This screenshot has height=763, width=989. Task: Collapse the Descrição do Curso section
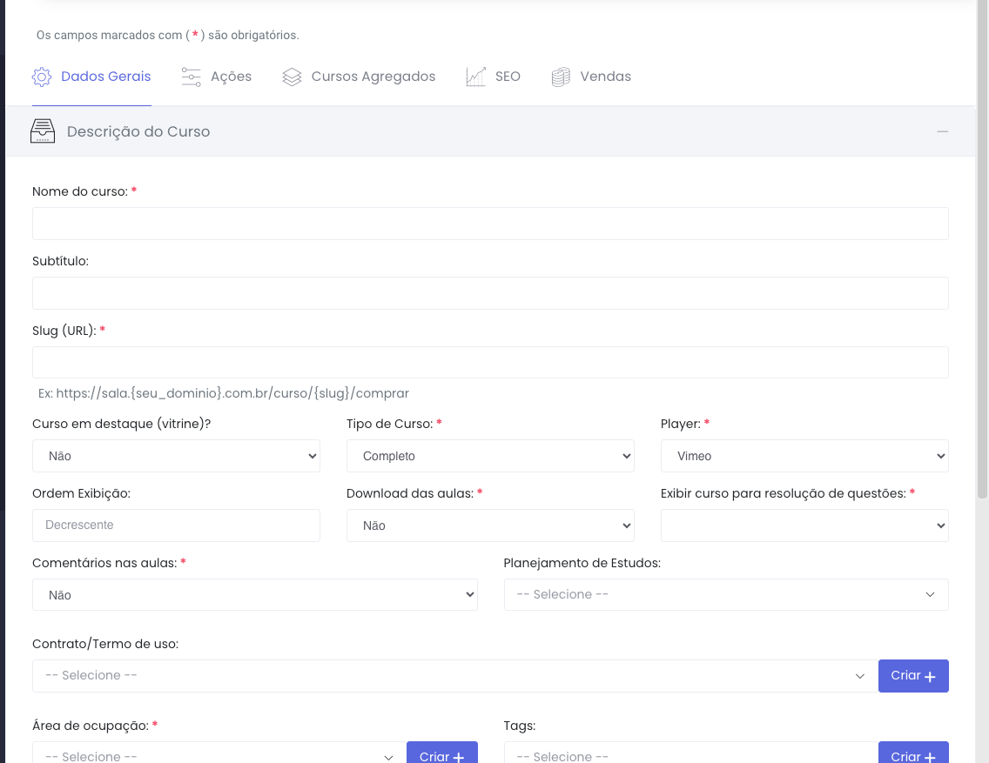942,131
